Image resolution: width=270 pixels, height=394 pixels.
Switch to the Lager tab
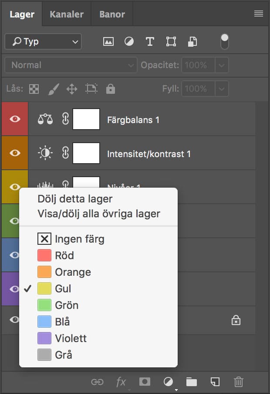coord(22,14)
